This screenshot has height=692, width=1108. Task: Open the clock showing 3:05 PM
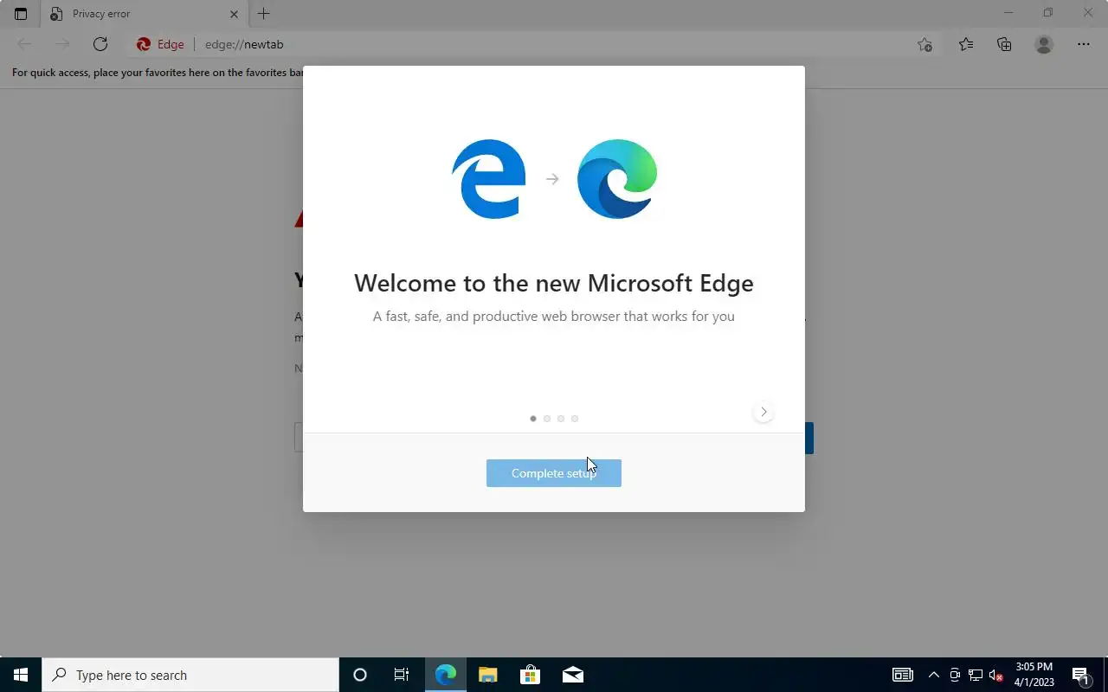pos(1034,675)
